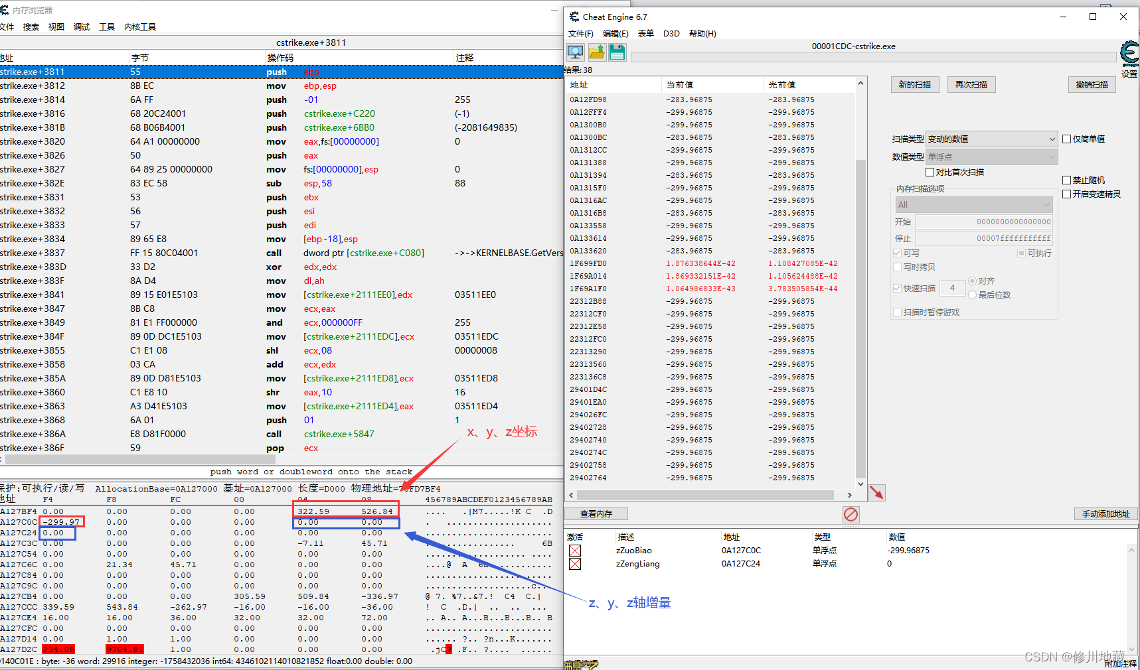Open Cheat Engine settings logo icon
1140x670 pixels.
[1129, 53]
